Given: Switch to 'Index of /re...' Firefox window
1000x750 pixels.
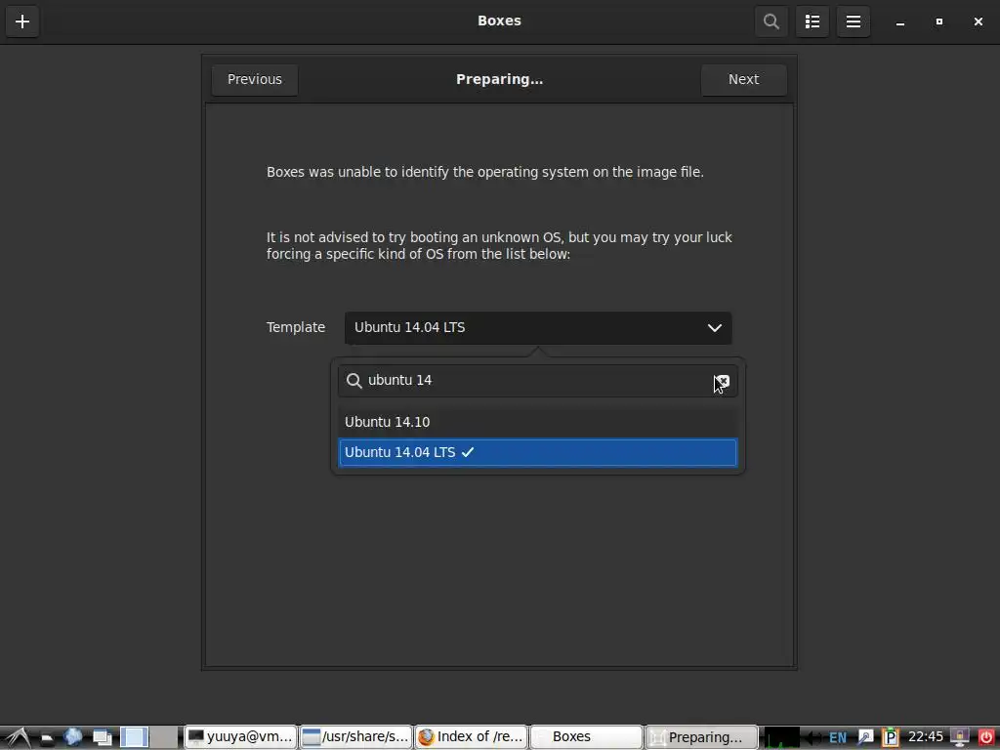Looking at the screenshot, I should pyautogui.click(x=471, y=737).
